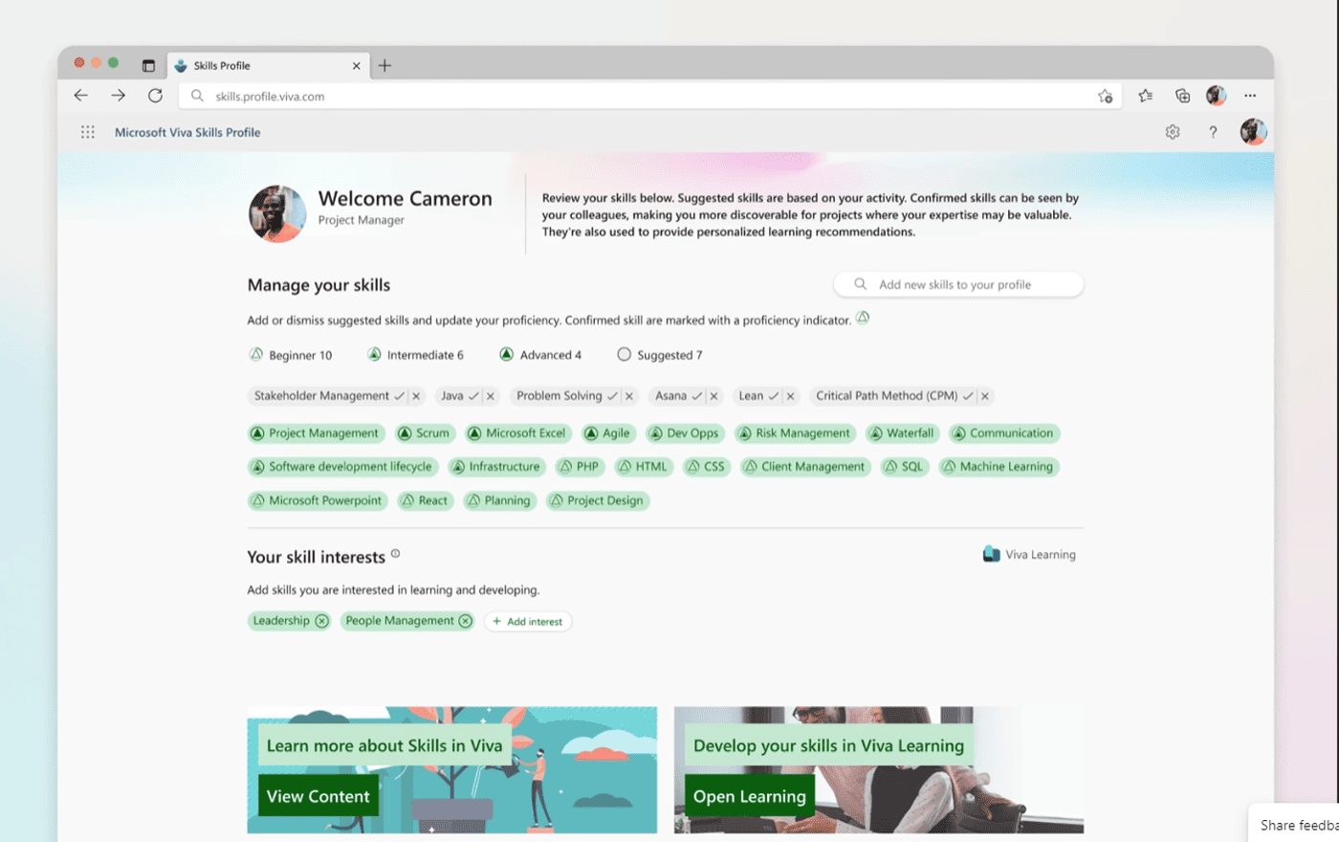Open a new browser tab with plus icon
Image resolution: width=1339 pixels, height=842 pixels.
pos(384,66)
